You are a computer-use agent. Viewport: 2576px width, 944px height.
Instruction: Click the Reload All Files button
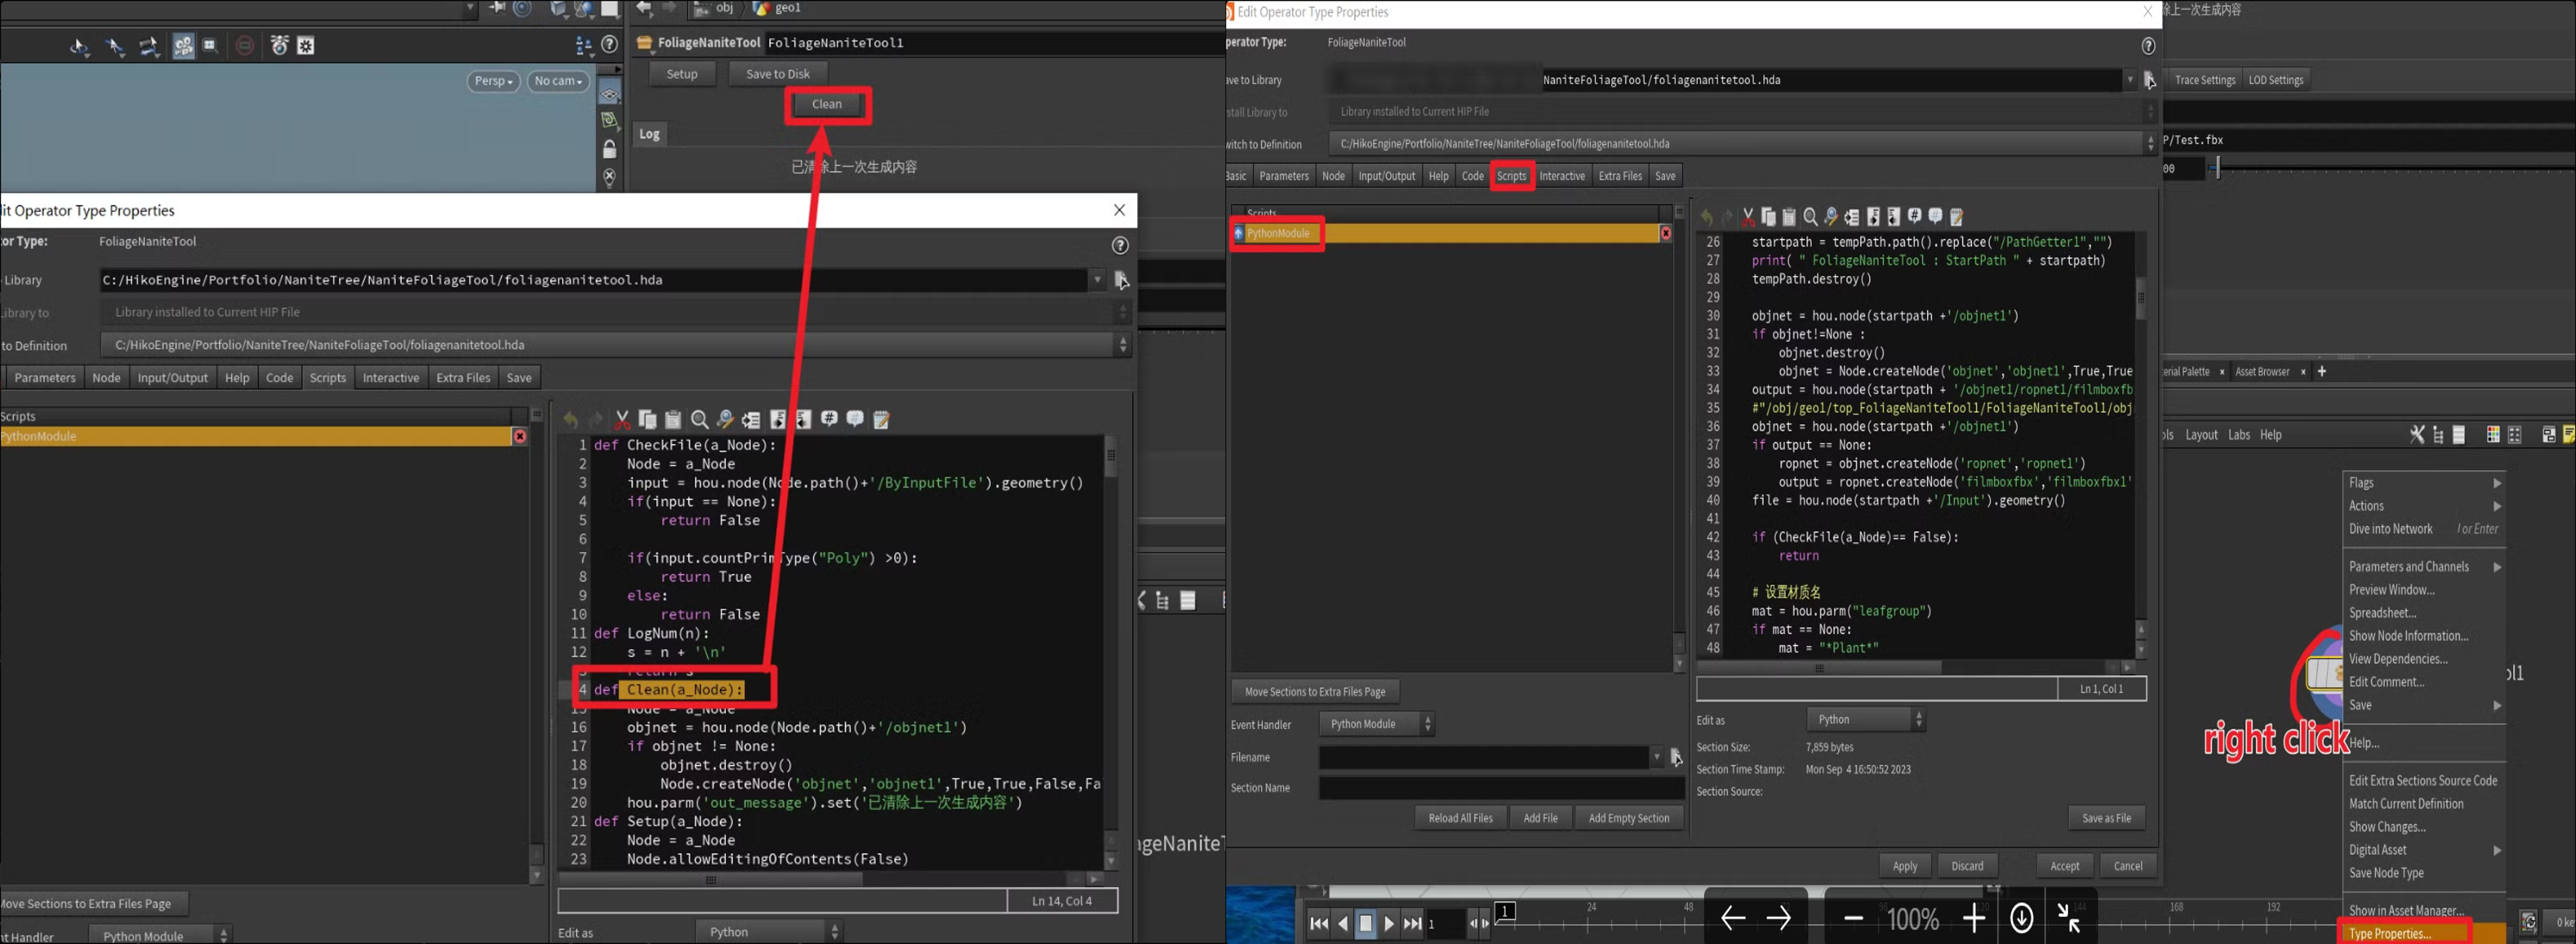(x=1460, y=818)
